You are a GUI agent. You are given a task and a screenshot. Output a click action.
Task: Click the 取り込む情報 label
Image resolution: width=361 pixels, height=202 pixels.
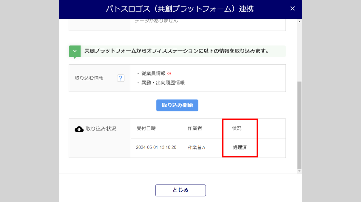[89, 78]
